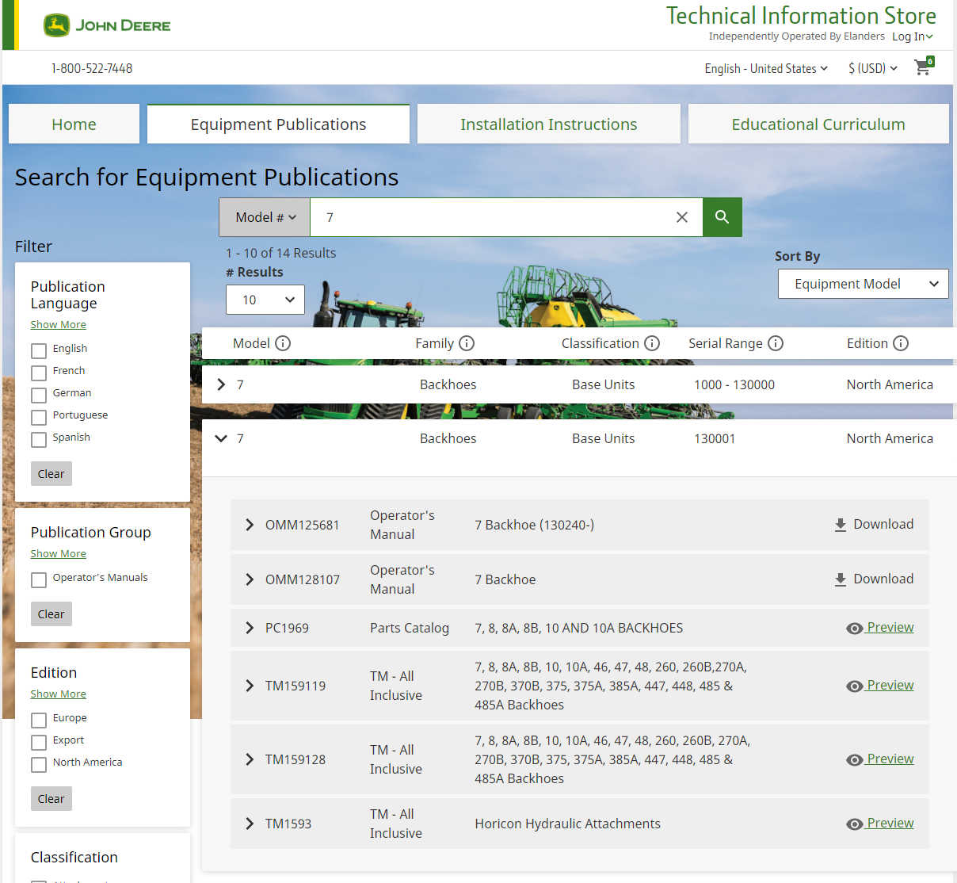The height and width of the screenshot is (883, 957).
Task: Clear the search field with X
Action: coord(681,217)
